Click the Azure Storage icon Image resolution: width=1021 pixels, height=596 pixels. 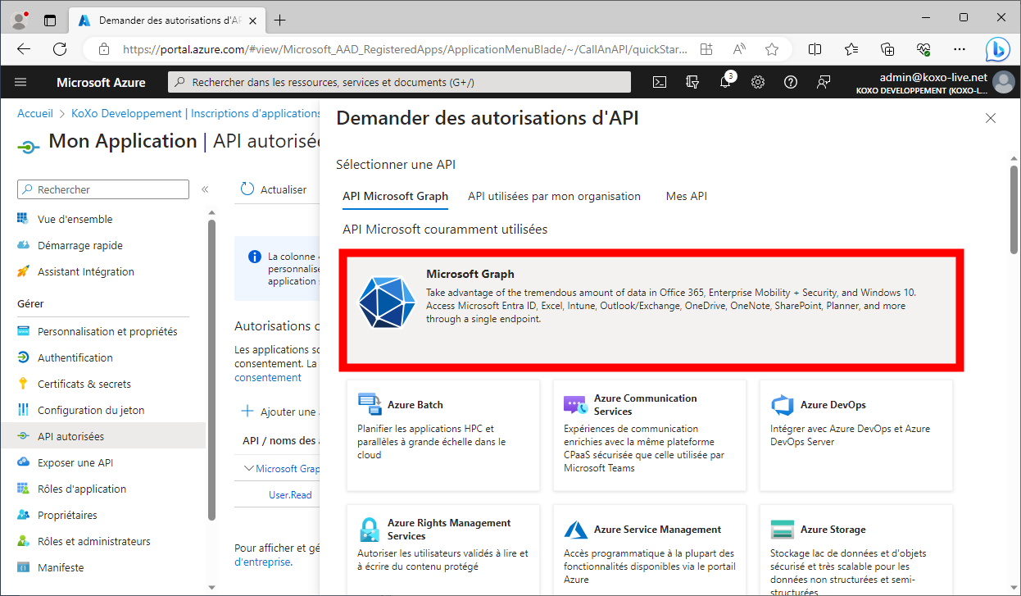click(x=783, y=530)
